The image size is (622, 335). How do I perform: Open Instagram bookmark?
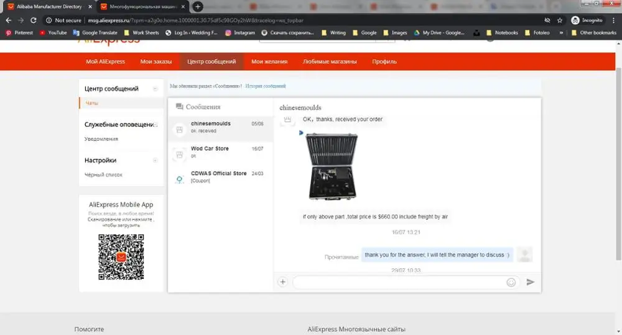[240, 32]
